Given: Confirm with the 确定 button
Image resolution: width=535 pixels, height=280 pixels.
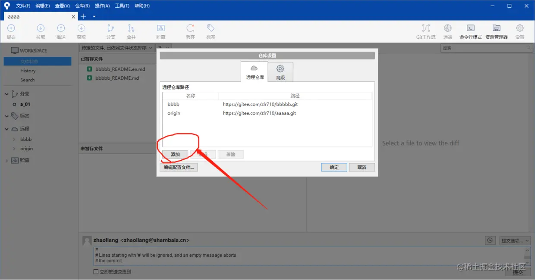Looking at the screenshot, I should coord(334,168).
